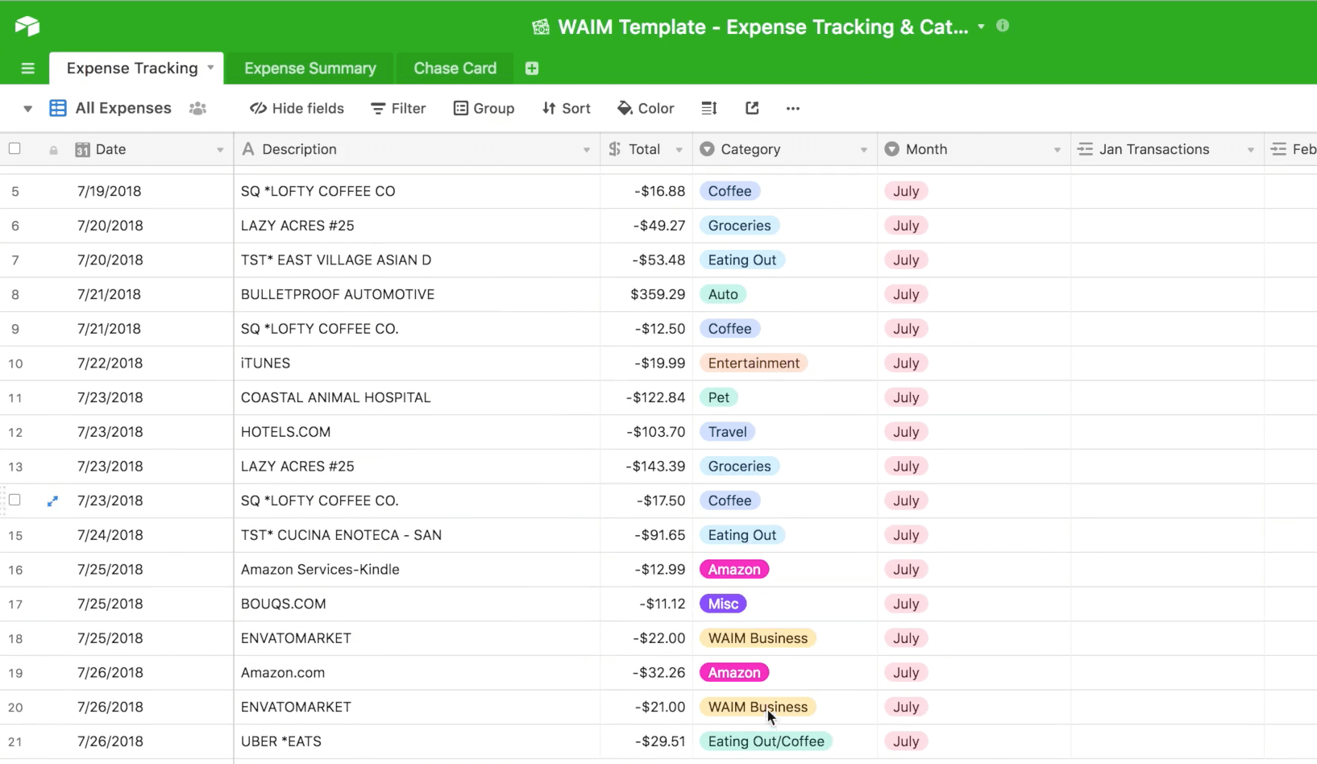Open the Category column dropdown arrow
Viewport: 1317px width, 764px height.
pos(863,150)
